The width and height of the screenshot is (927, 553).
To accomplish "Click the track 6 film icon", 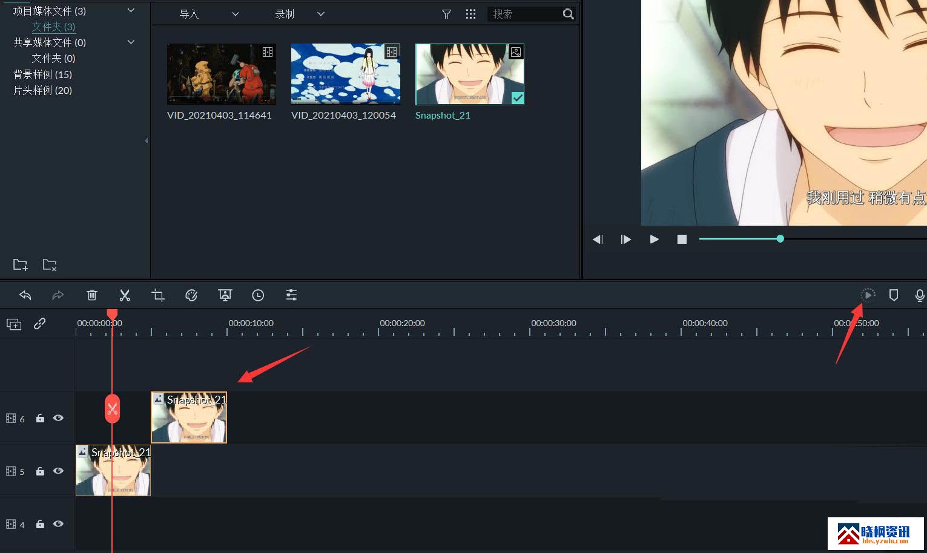I will 11,418.
